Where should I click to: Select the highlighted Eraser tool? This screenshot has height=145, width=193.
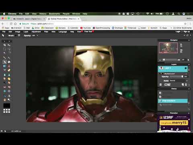(x=5, y=62)
